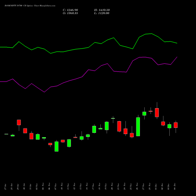Click the 07 Nov date label

point(56,187)
